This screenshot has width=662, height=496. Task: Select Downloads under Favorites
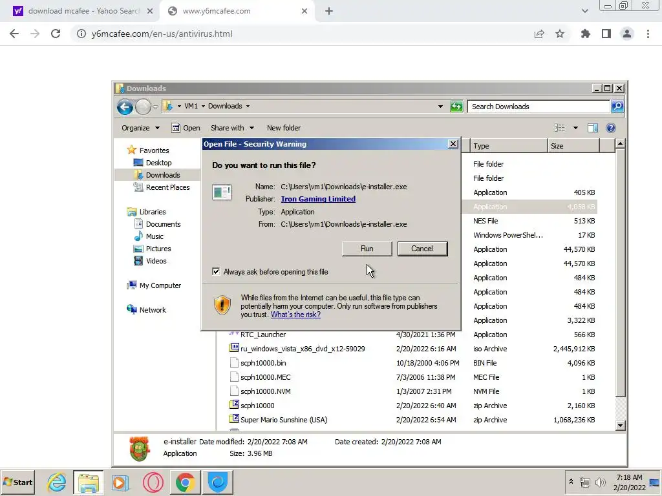157,175
